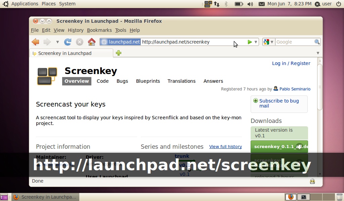Image resolution: width=344 pixels, height=201 pixels.
Task: Download screenkey_0.1.1_all.deb green button
Action: (x=279, y=146)
